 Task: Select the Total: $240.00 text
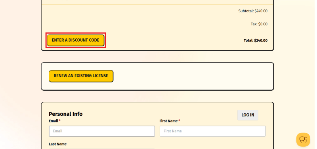tap(256, 40)
